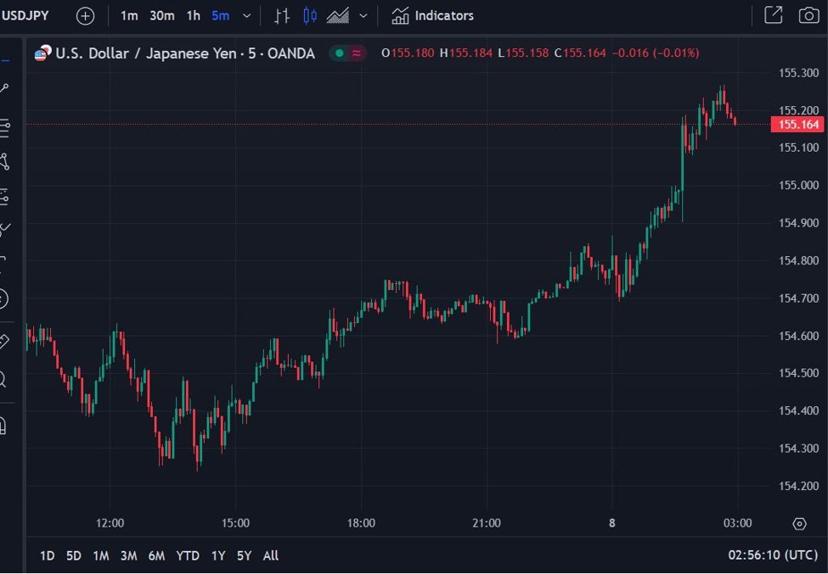Select the 1D date range tab
The height and width of the screenshot is (574, 828).
(x=48, y=556)
